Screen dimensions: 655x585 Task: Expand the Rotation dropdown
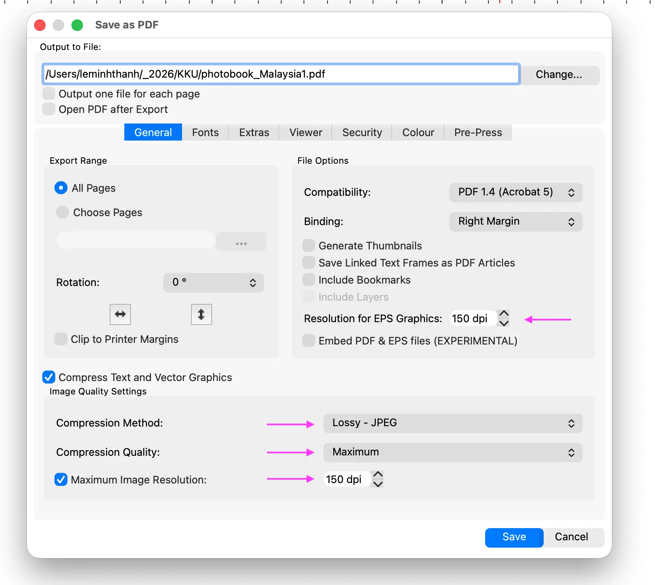tap(214, 282)
